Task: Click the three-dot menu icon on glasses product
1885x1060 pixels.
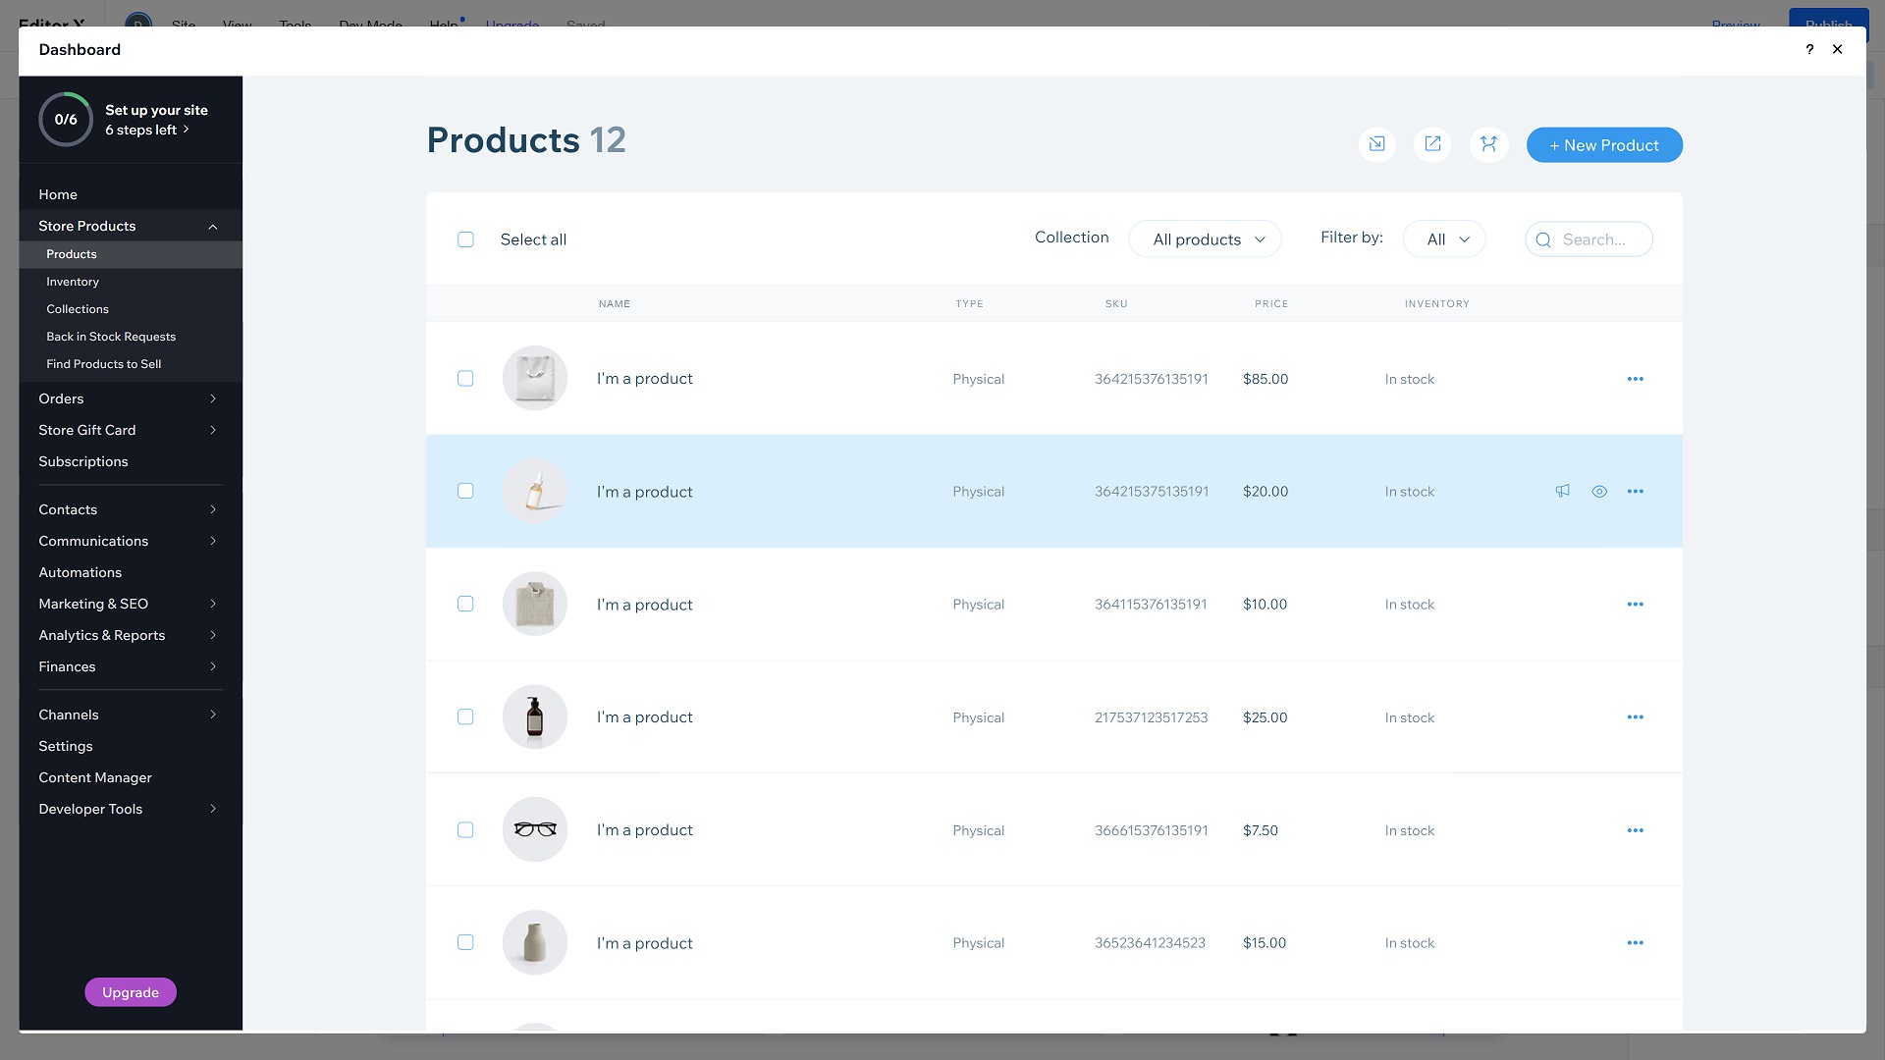Action: click(1634, 829)
